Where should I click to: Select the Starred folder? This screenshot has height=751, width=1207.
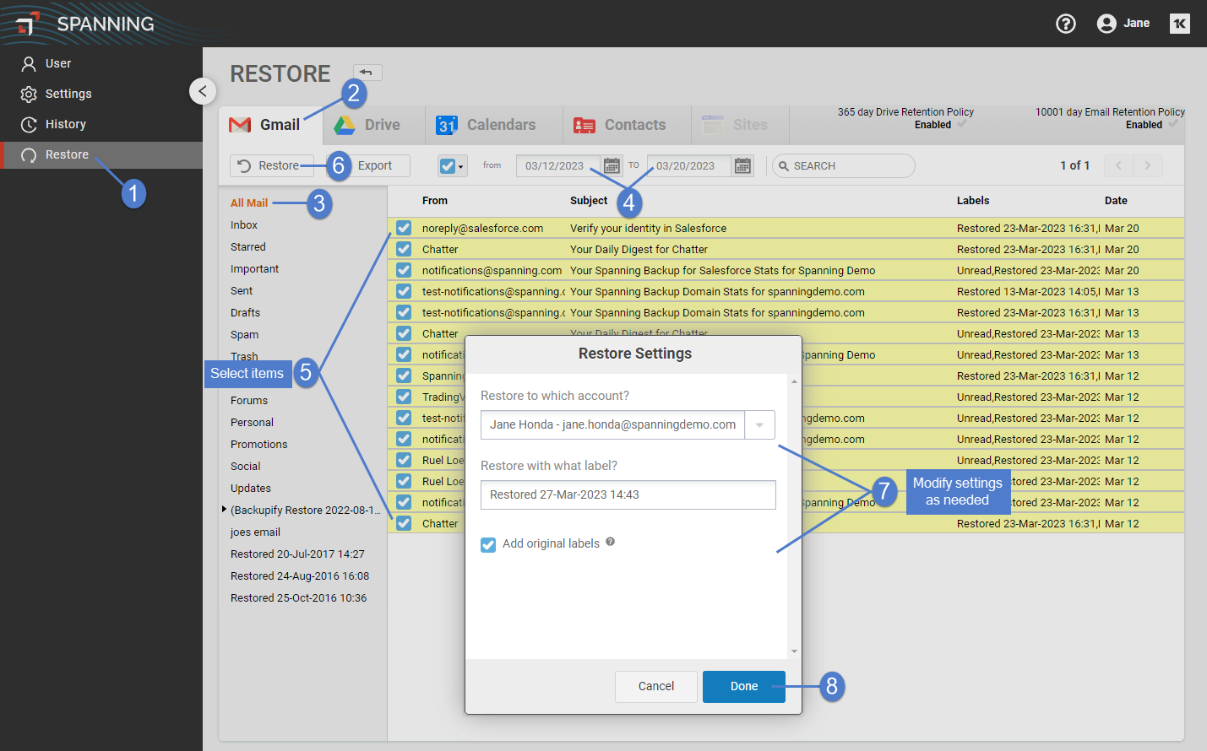click(248, 246)
